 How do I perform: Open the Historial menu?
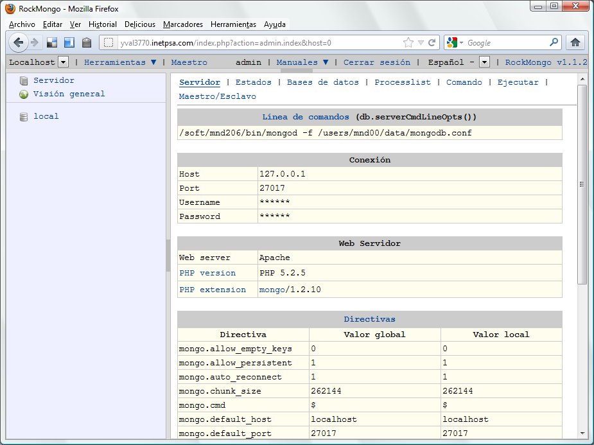pyautogui.click(x=103, y=24)
